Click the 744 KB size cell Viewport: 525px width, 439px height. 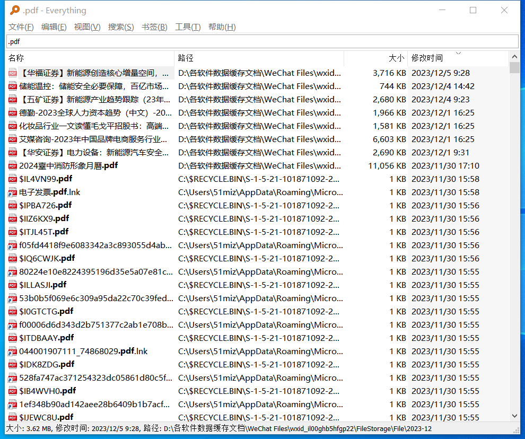click(393, 86)
